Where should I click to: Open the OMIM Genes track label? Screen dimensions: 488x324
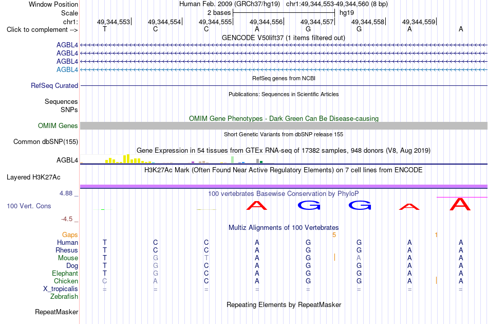tap(58, 125)
